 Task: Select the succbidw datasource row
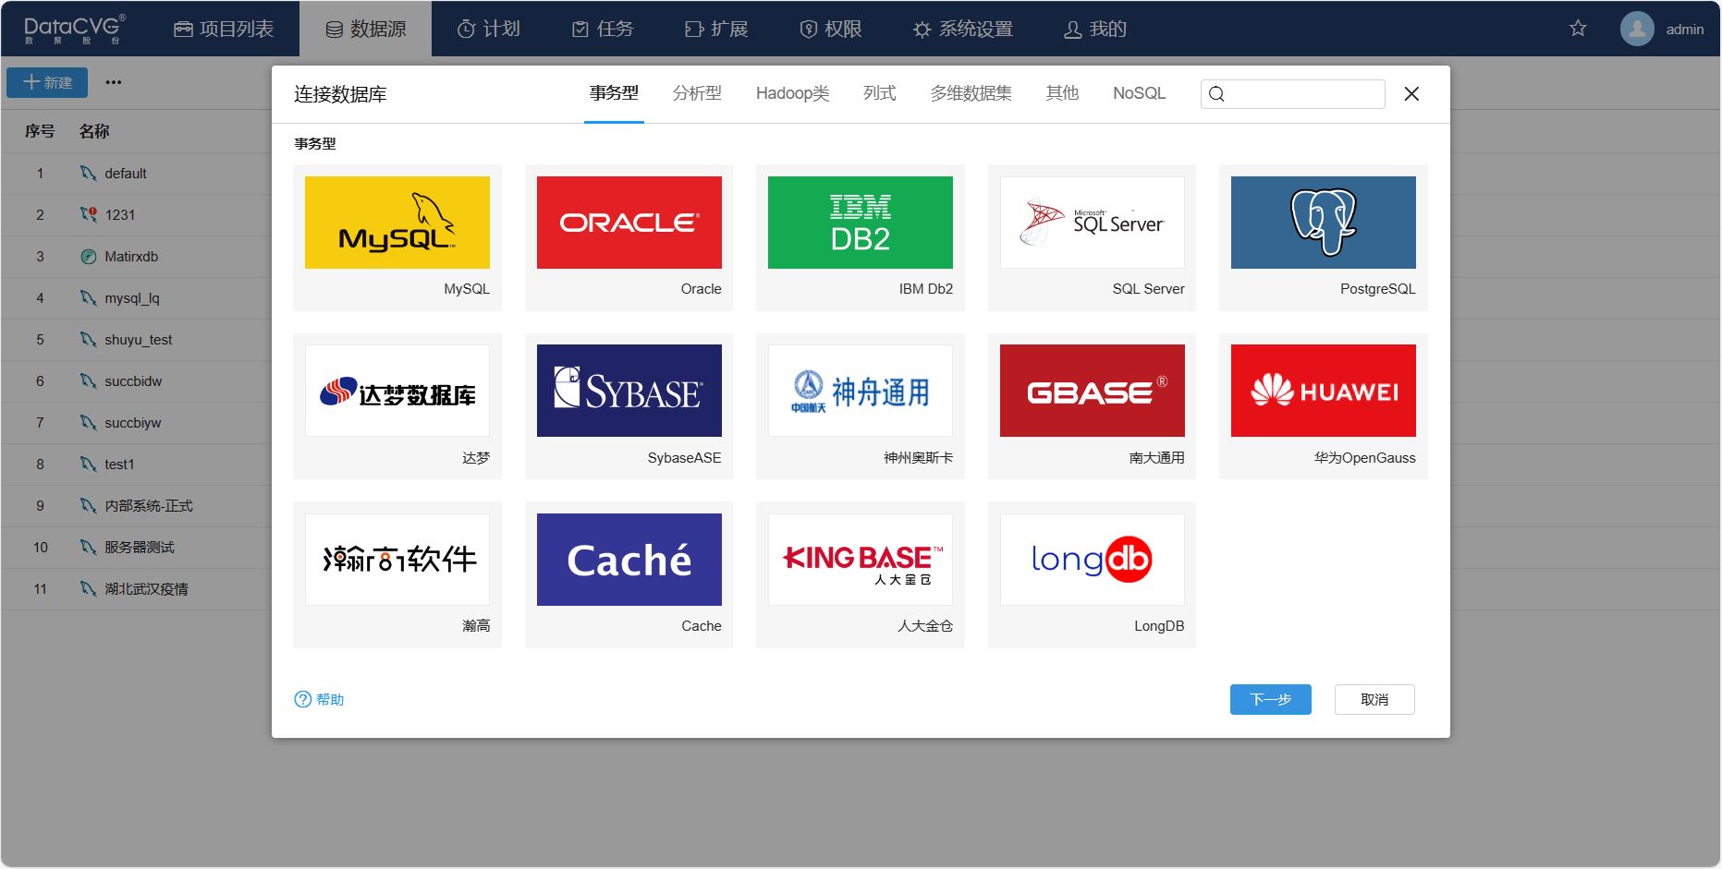[x=136, y=381]
